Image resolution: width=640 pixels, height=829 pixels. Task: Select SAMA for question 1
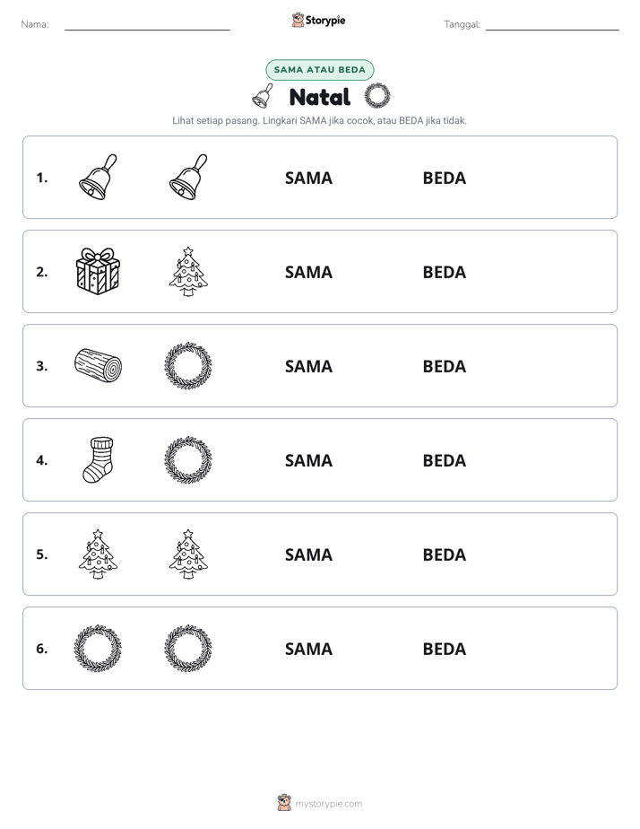point(308,179)
